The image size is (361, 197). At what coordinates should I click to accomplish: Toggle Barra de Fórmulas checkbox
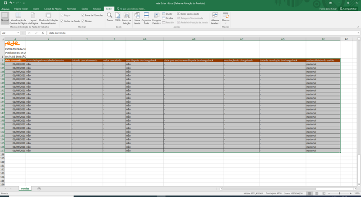tap(83, 15)
